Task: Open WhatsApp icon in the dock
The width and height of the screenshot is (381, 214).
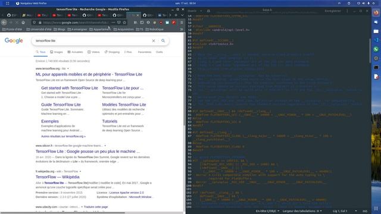Action: pyautogui.click(x=376, y=49)
